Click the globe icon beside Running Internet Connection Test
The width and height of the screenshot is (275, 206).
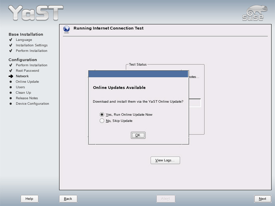tap(66, 29)
